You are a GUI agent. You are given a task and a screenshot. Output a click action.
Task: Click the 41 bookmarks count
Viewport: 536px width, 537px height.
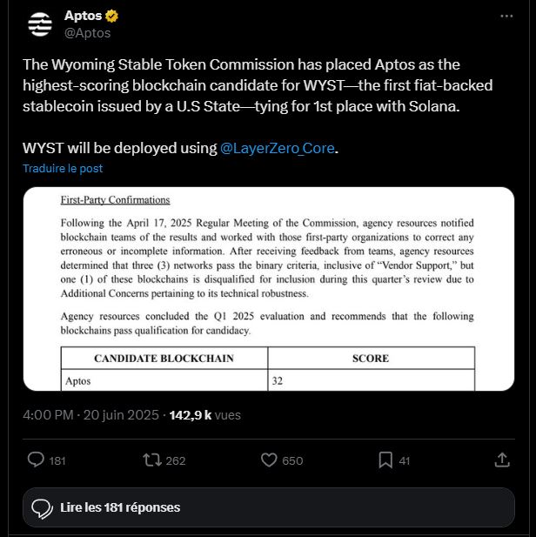point(405,460)
